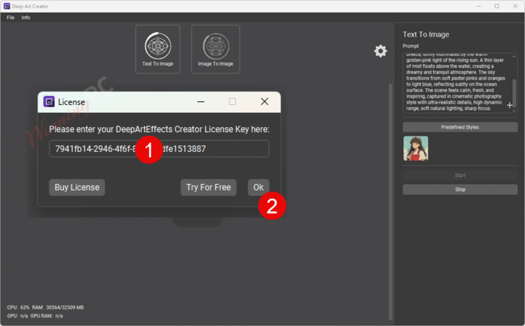
Task: Click the 'Please enter your DeepArtEffects' prompt text
Action: click(x=159, y=129)
